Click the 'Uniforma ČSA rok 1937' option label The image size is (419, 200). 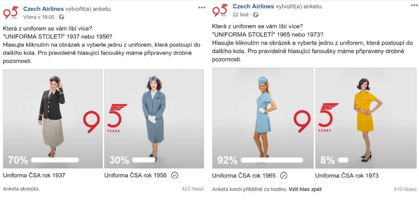pos(34,175)
